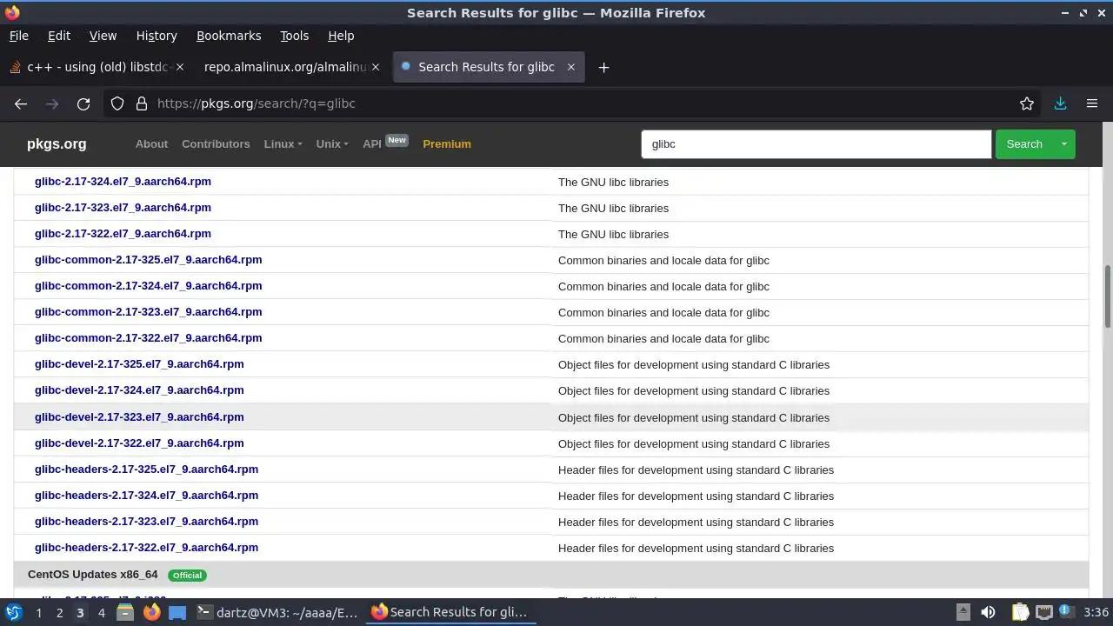Click the page vertical scrollbar thumb
The width and height of the screenshot is (1113, 626).
click(x=1108, y=296)
